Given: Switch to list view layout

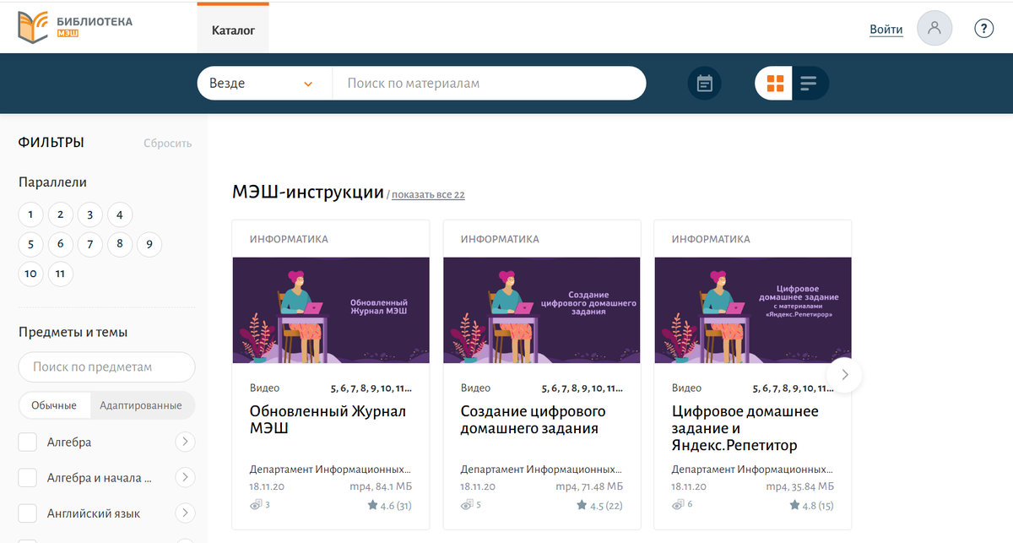Looking at the screenshot, I should click(810, 84).
